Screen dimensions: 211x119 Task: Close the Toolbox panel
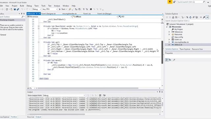[24, 14]
